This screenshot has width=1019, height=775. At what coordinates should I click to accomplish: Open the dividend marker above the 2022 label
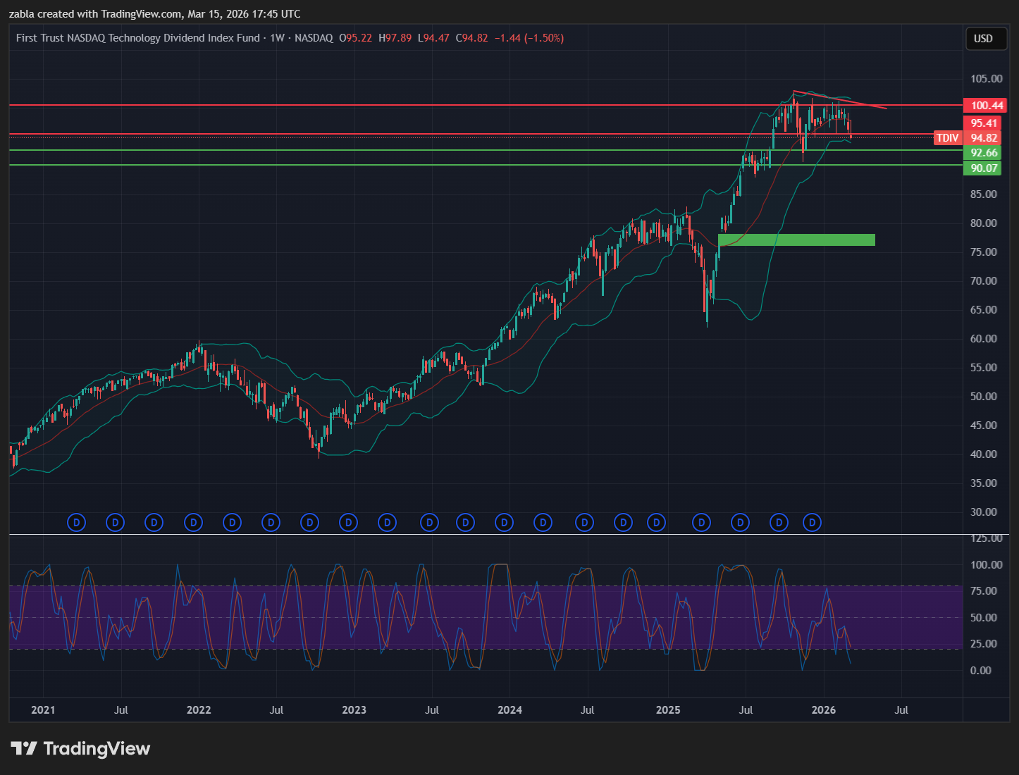point(193,523)
